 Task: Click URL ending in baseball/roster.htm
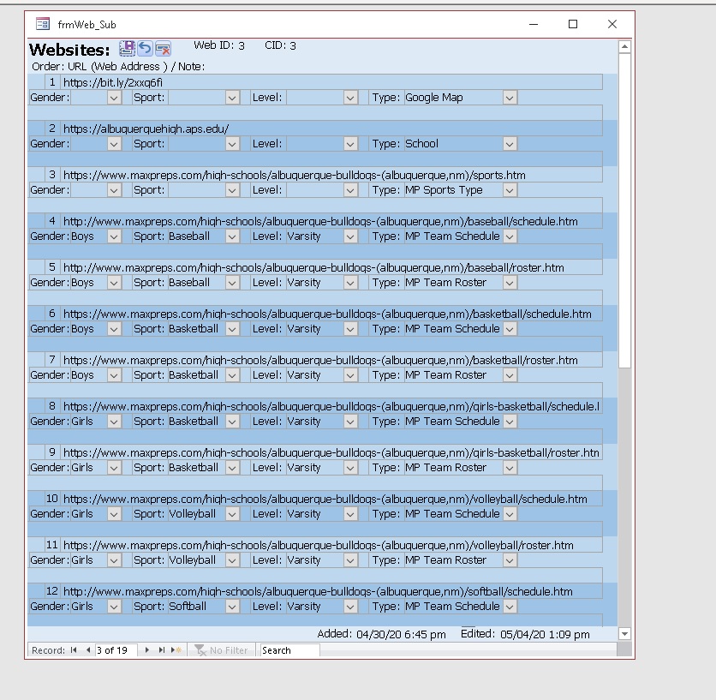coord(332,267)
